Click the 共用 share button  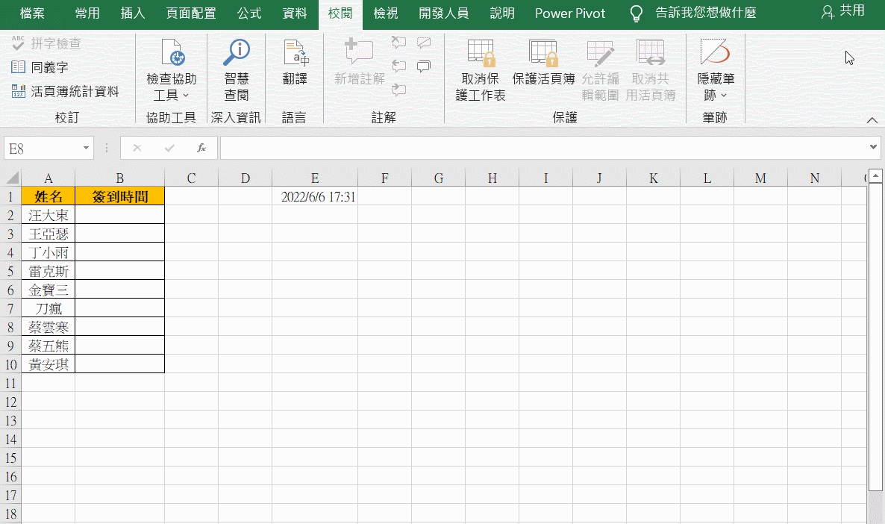click(842, 11)
